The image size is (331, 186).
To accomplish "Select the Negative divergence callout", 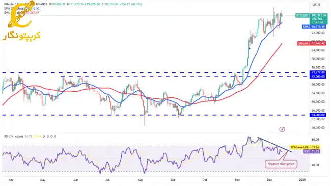I will [x=281, y=164].
